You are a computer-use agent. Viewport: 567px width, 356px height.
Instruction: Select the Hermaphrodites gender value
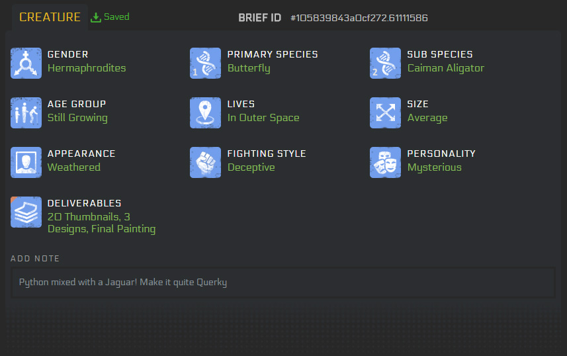[87, 68]
